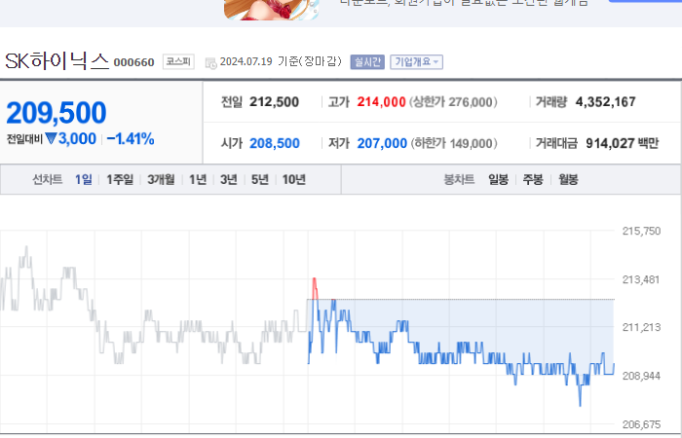
Task: Select the 3년 line chart tab
Action: (x=229, y=179)
